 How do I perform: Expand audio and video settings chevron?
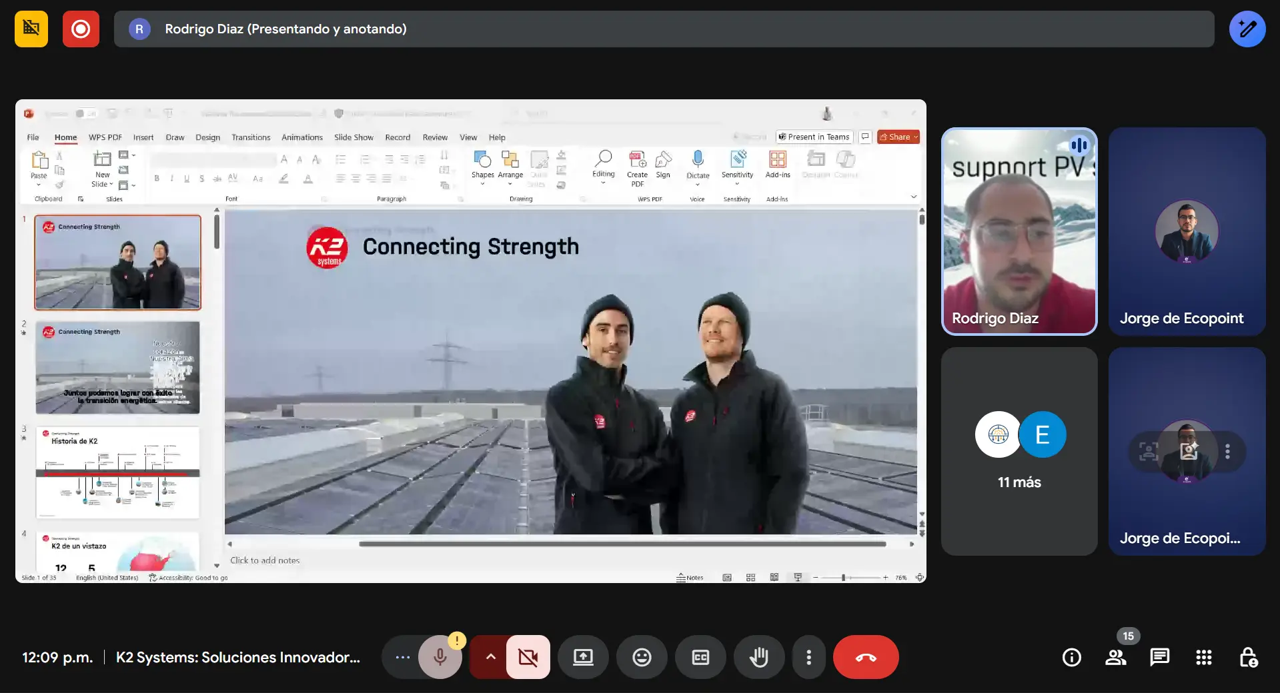click(490, 658)
